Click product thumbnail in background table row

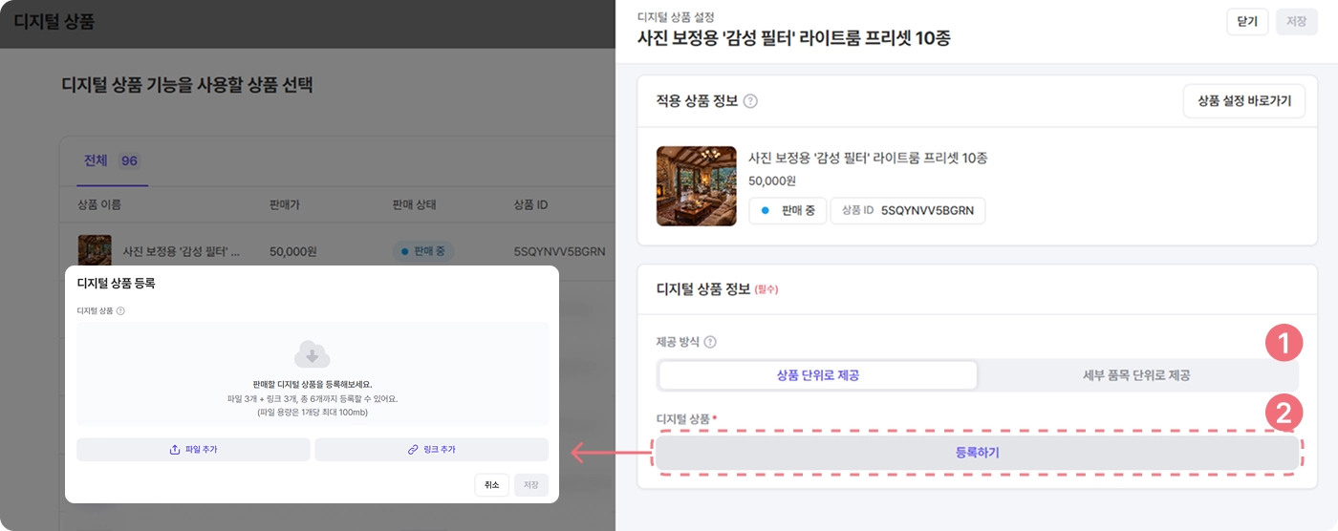[x=95, y=251]
